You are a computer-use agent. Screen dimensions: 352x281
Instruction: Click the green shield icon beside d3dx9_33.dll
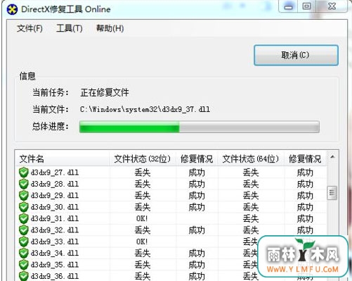pyautogui.click(x=24, y=242)
